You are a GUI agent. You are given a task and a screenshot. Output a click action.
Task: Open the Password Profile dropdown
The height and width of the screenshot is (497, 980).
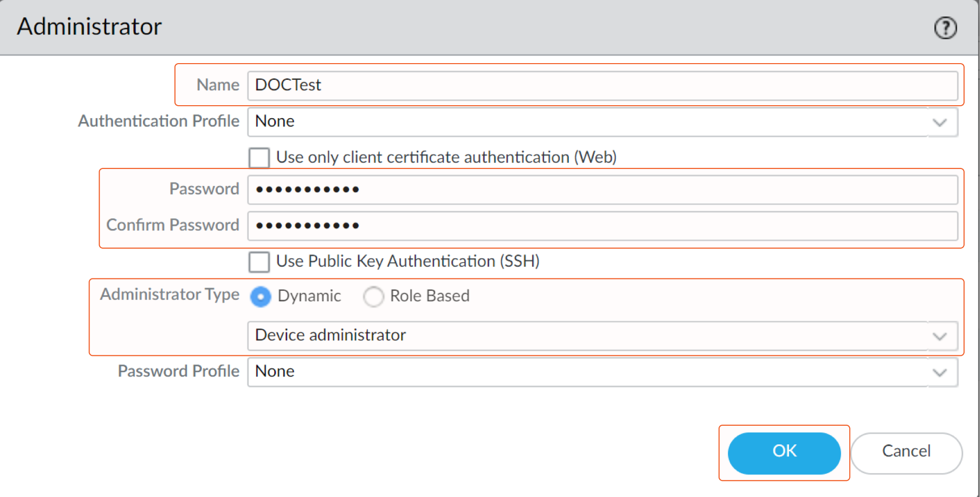click(588, 372)
